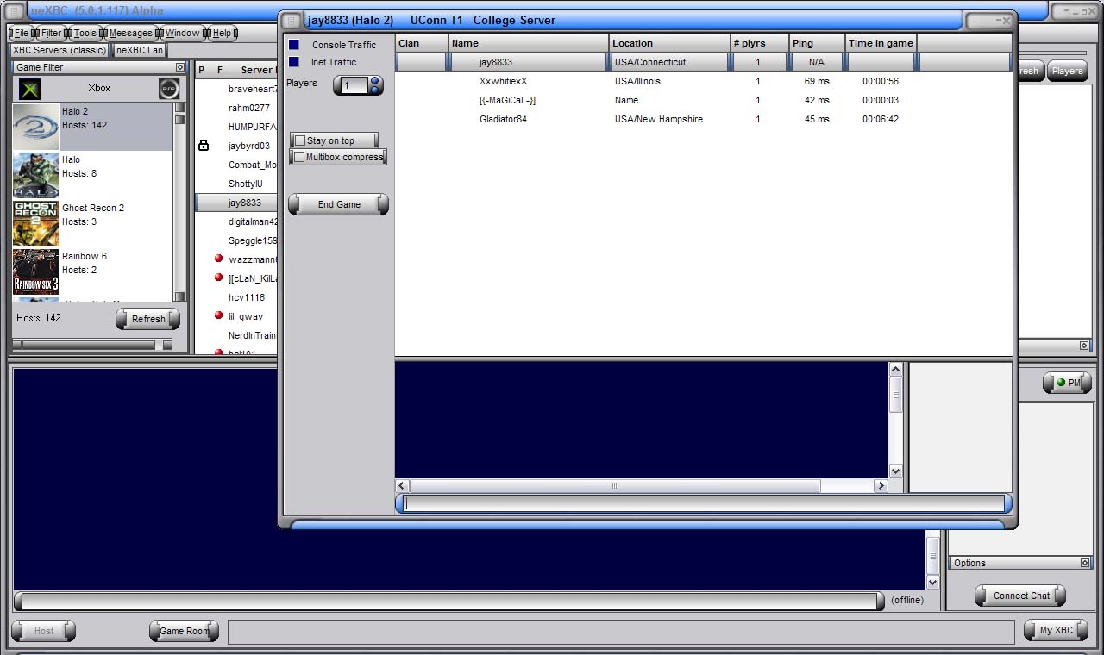Image resolution: width=1104 pixels, height=655 pixels.
Task: Click the game room chat input field
Action: 704,503
